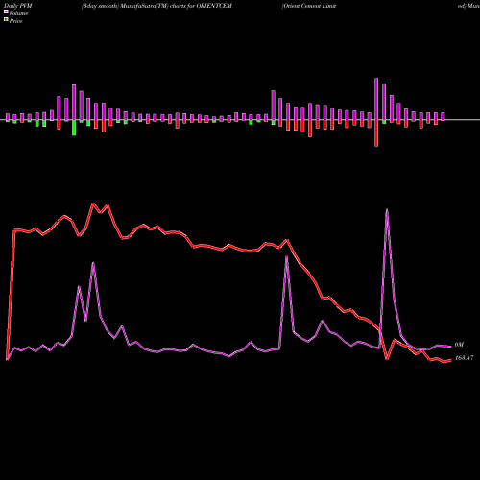480x480 pixels.
Task: Click the longest green downward bar
Action: click(74, 128)
